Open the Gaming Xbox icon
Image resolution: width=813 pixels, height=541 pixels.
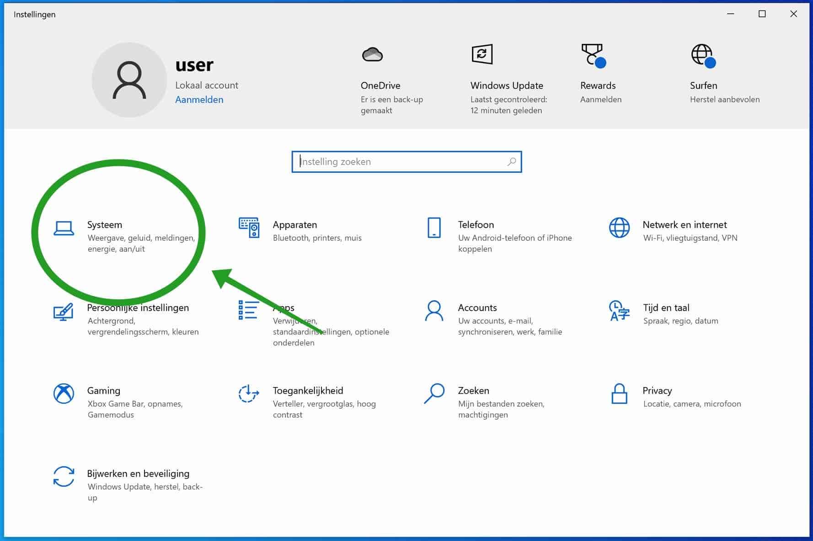coord(64,393)
